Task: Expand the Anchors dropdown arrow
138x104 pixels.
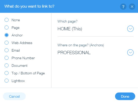Action: click(x=130, y=52)
